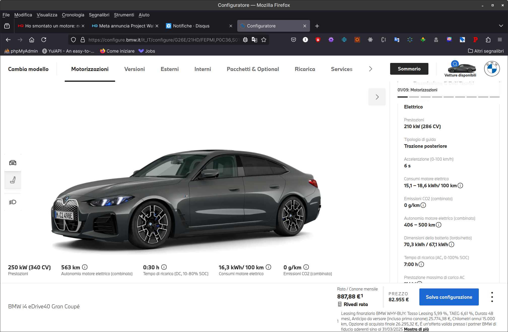The width and height of the screenshot is (508, 332).
Task: Open info icon beside 406 – 500 km
Action: click(x=438, y=225)
